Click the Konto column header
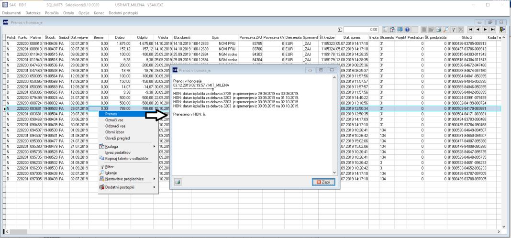 click(23, 37)
